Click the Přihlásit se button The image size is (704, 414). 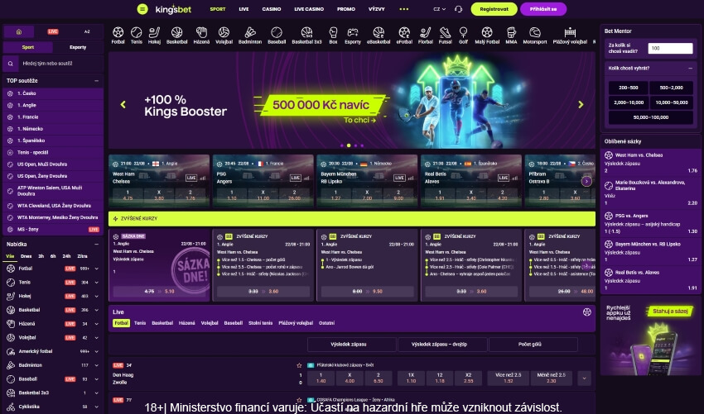point(543,9)
